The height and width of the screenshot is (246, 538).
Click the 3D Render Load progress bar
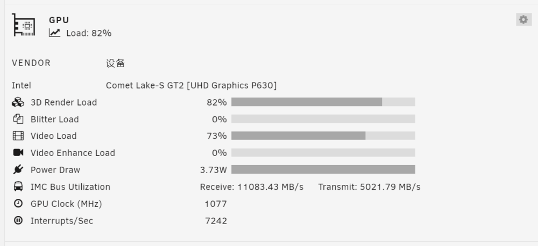coord(323,102)
